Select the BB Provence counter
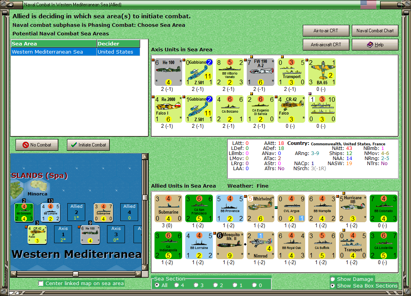The width and height of the screenshot is (411, 296). 230,208
